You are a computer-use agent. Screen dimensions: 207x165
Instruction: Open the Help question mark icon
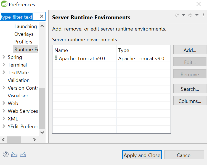coord(6,154)
